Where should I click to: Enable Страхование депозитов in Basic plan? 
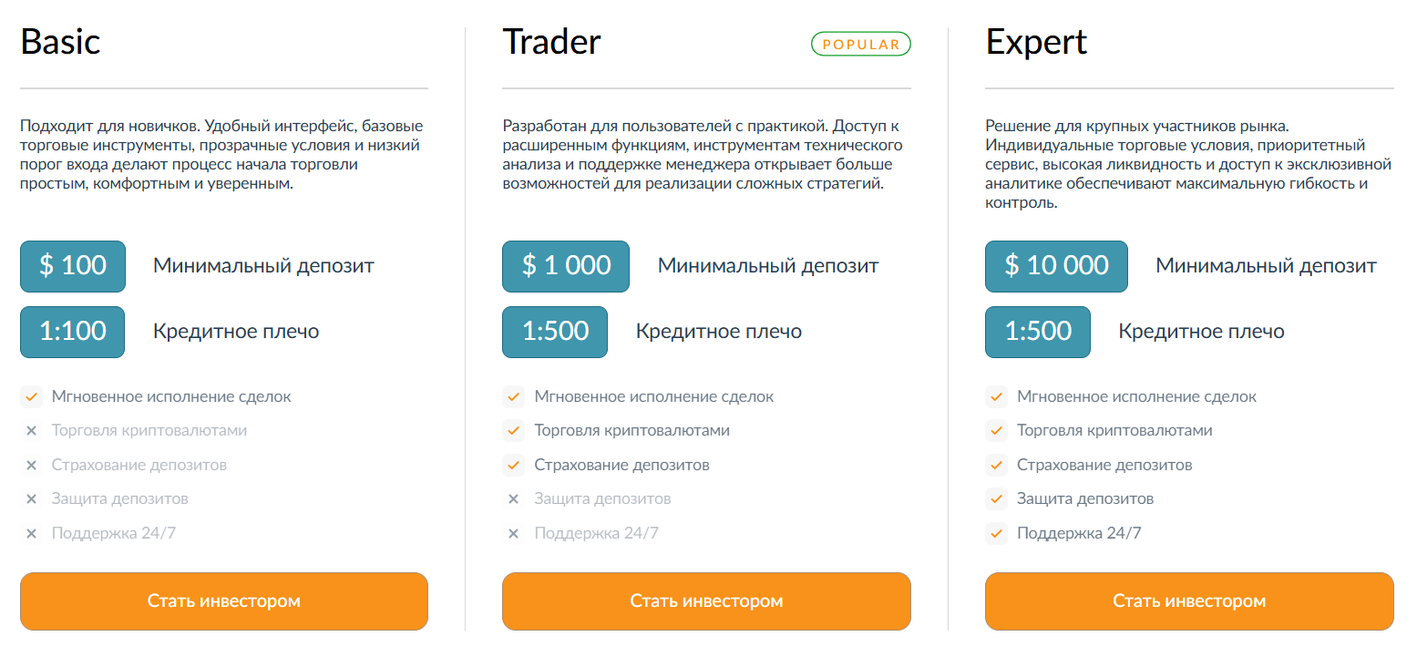click(x=33, y=464)
